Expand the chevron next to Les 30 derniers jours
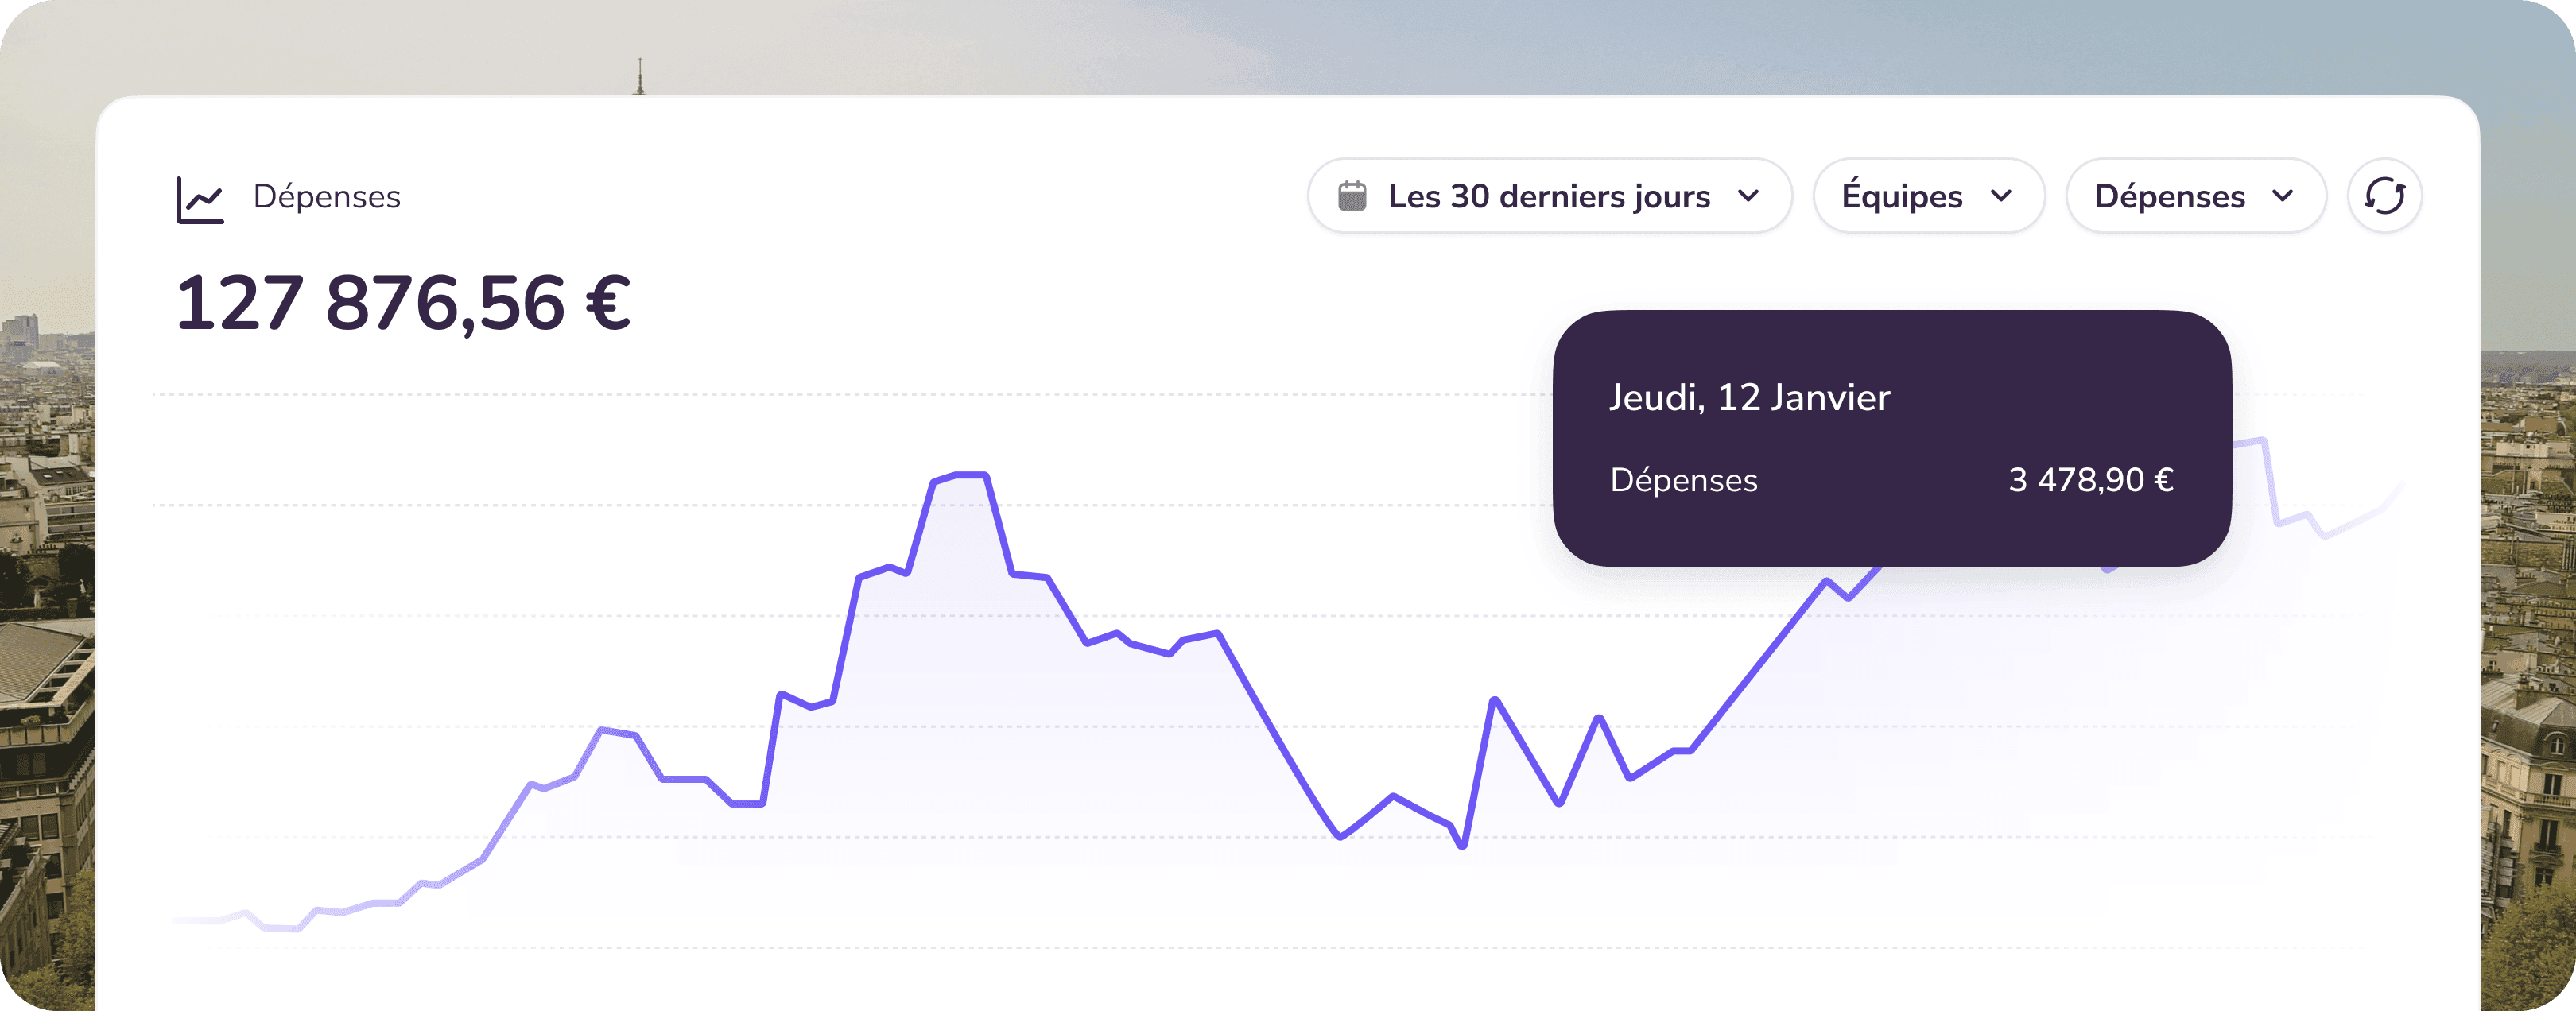This screenshot has width=2576, height=1011. click(x=1748, y=196)
